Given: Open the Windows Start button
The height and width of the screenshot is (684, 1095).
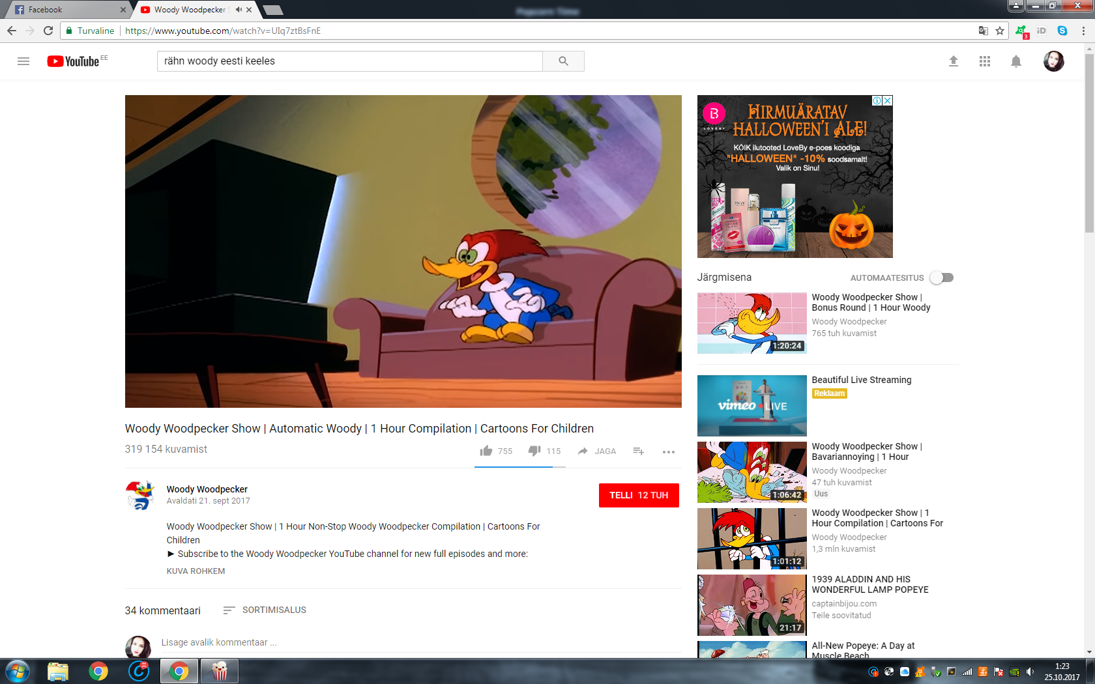Looking at the screenshot, I should point(18,671).
